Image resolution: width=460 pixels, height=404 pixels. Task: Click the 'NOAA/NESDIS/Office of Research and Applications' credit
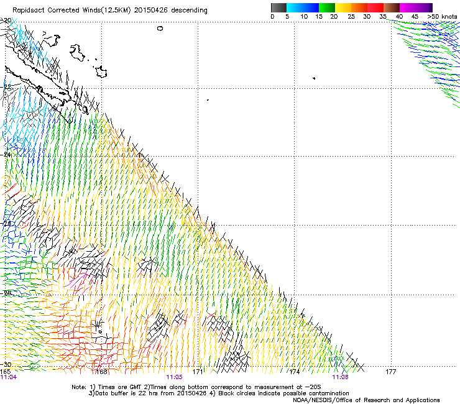tap(366, 400)
